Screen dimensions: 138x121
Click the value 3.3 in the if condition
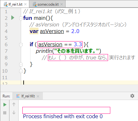click(x=78, y=44)
